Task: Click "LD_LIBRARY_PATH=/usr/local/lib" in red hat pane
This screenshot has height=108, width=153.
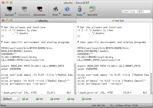Action: click(x=99, y=60)
